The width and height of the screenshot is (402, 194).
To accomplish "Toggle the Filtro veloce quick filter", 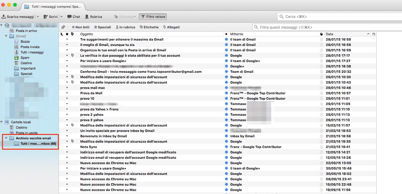I will (x=153, y=17).
